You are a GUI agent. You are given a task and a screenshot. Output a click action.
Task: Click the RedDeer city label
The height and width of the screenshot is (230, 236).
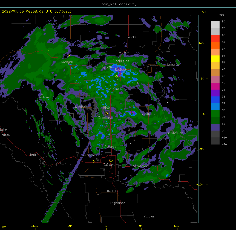pos(121,70)
